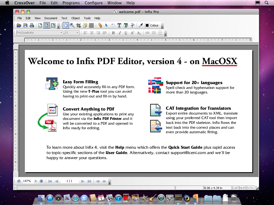Select the T-Plus text tool
Viewport: 274px width, 205px height.
pyautogui.click(x=126, y=25)
